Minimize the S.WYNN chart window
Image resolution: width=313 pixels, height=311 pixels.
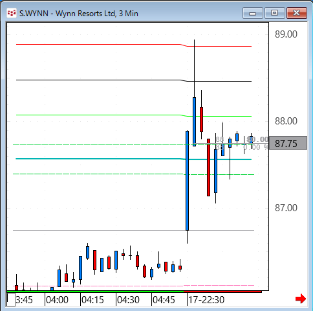tap(253, 13)
